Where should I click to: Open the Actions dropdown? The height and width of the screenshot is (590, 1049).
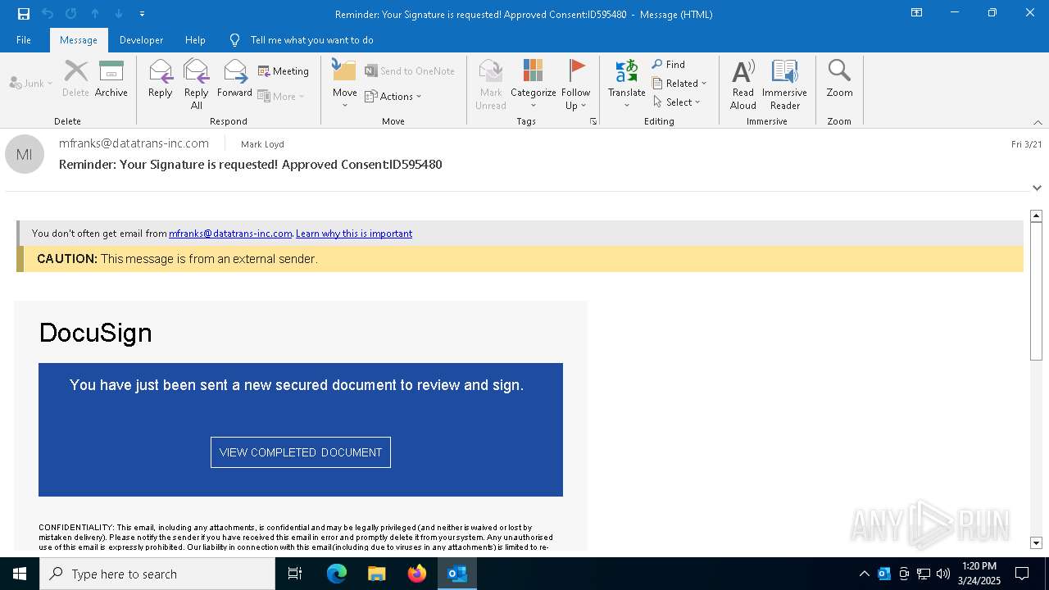pyautogui.click(x=393, y=96)
